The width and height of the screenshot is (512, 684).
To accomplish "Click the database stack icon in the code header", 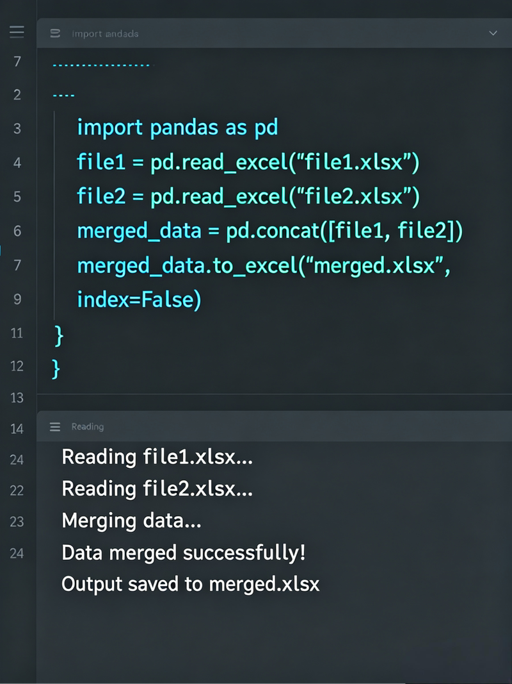I will [x=55, y=33].
